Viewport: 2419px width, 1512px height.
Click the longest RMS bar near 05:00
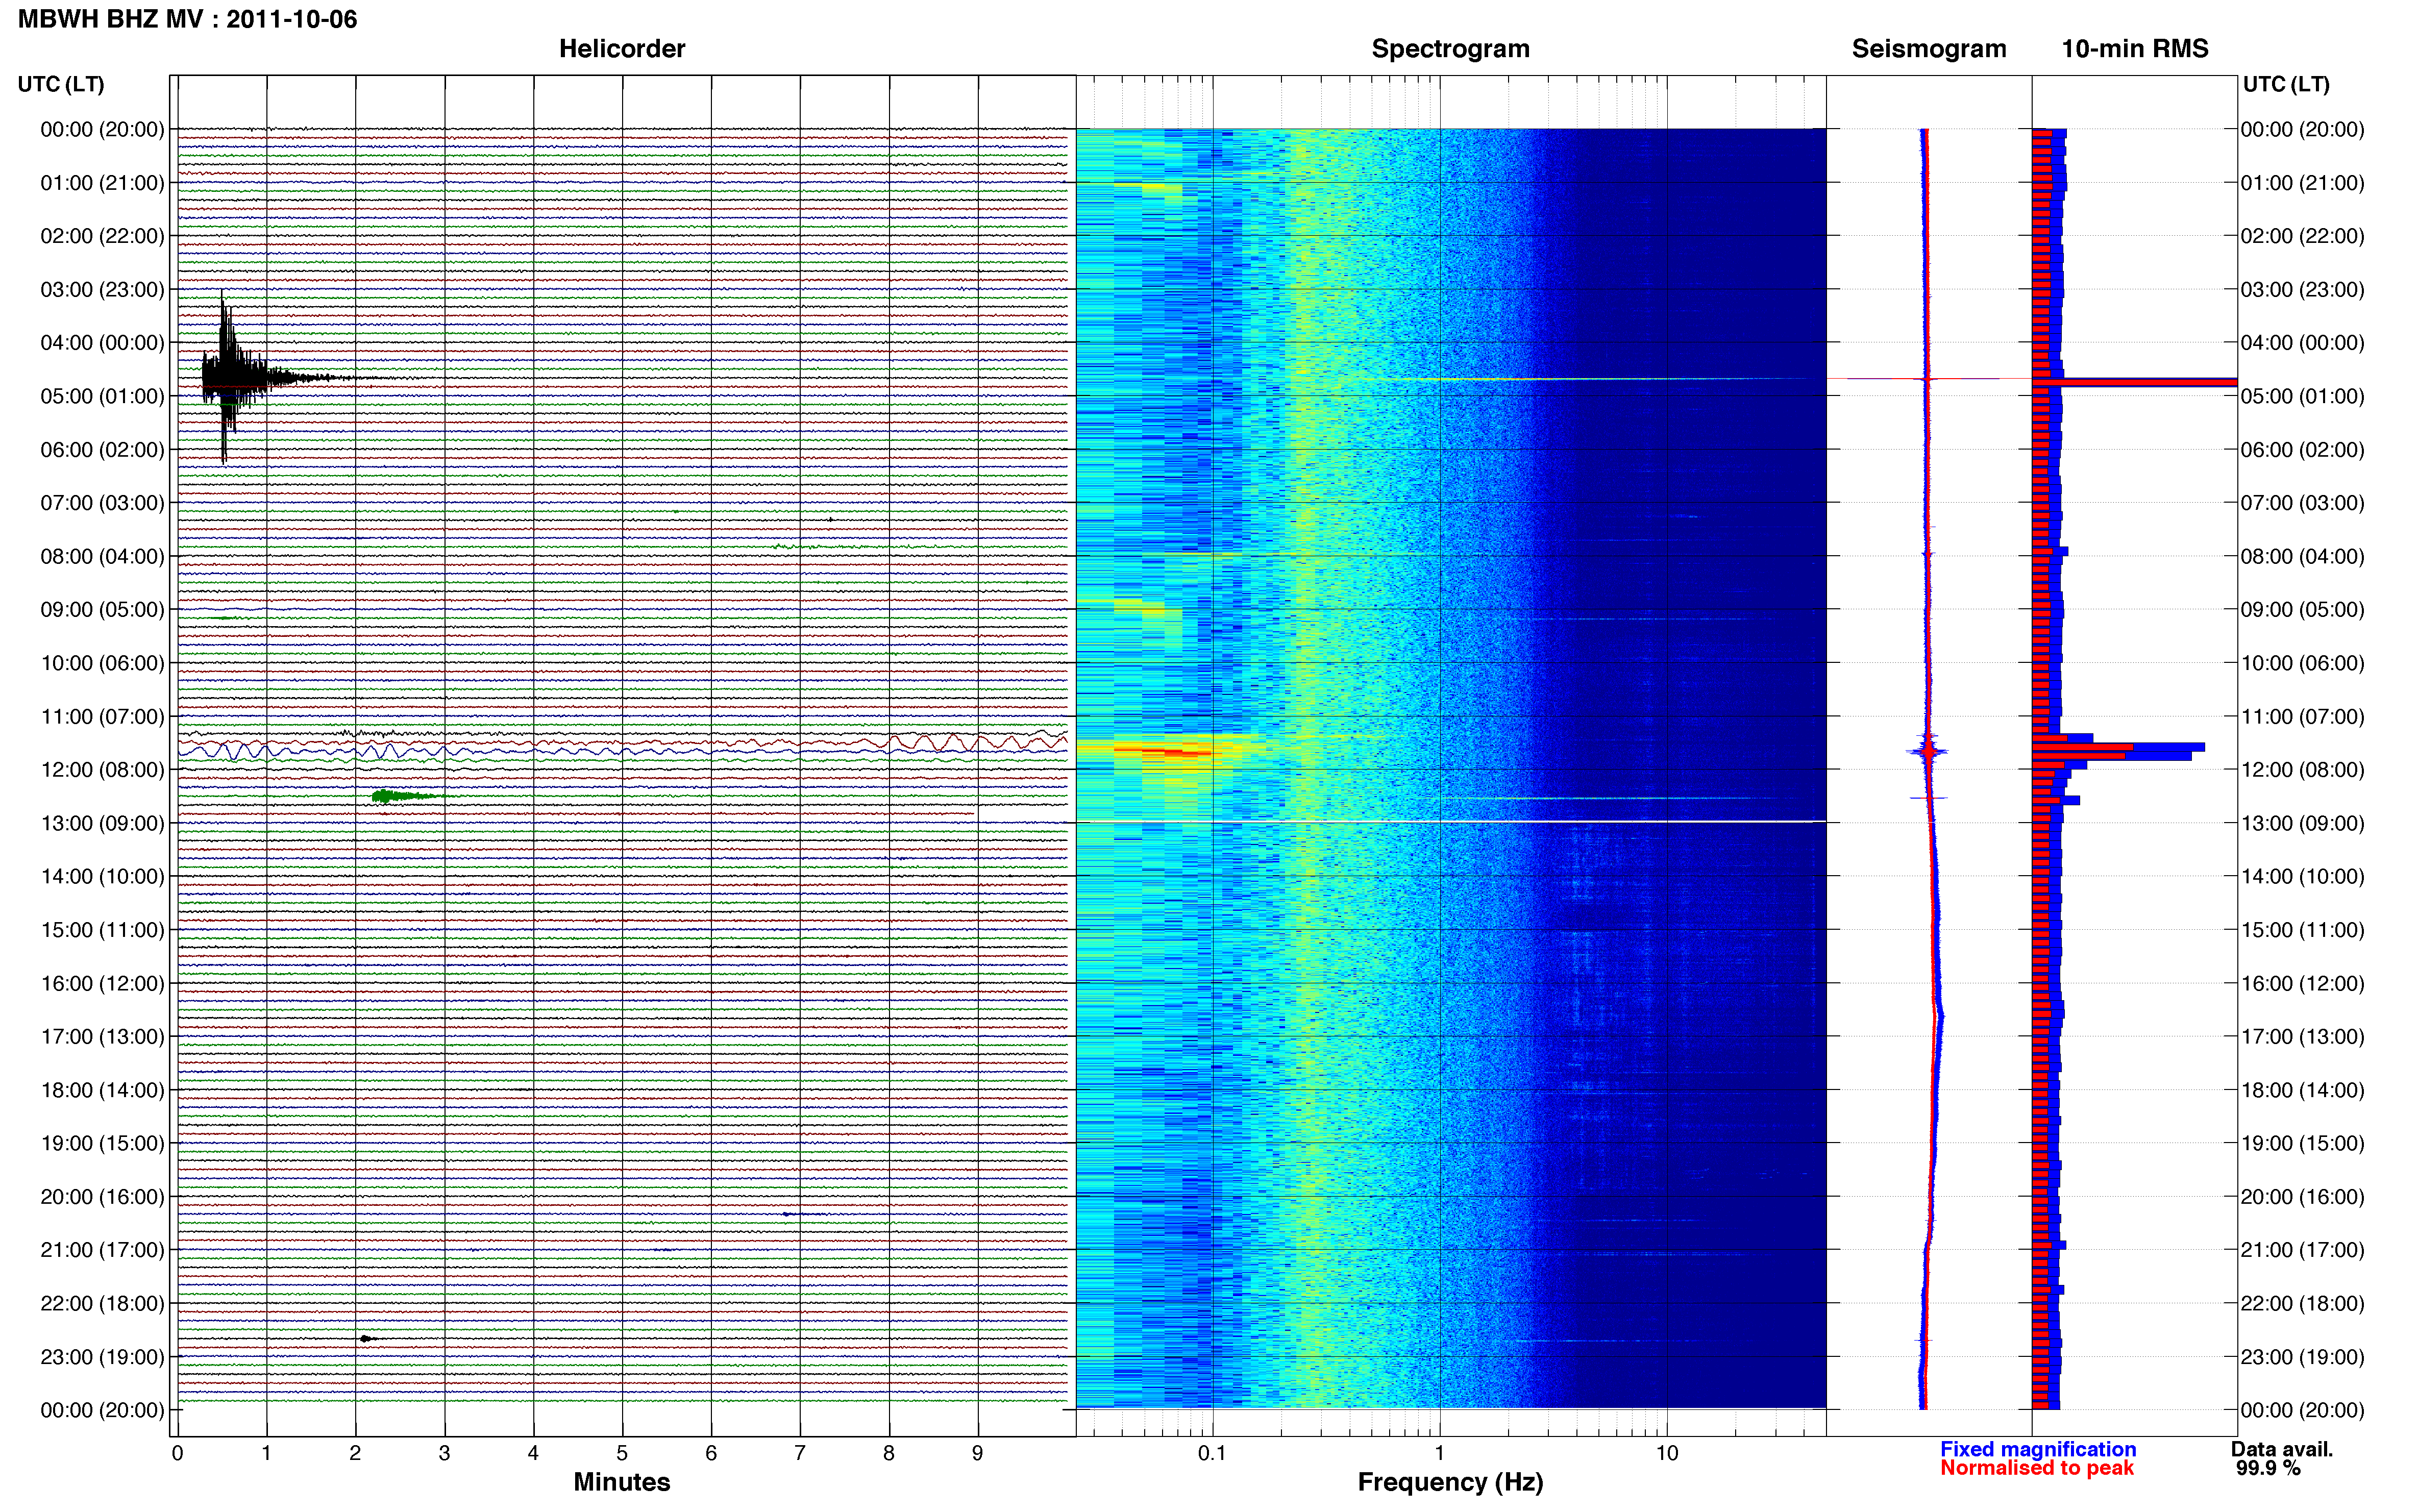point(2134,382)
